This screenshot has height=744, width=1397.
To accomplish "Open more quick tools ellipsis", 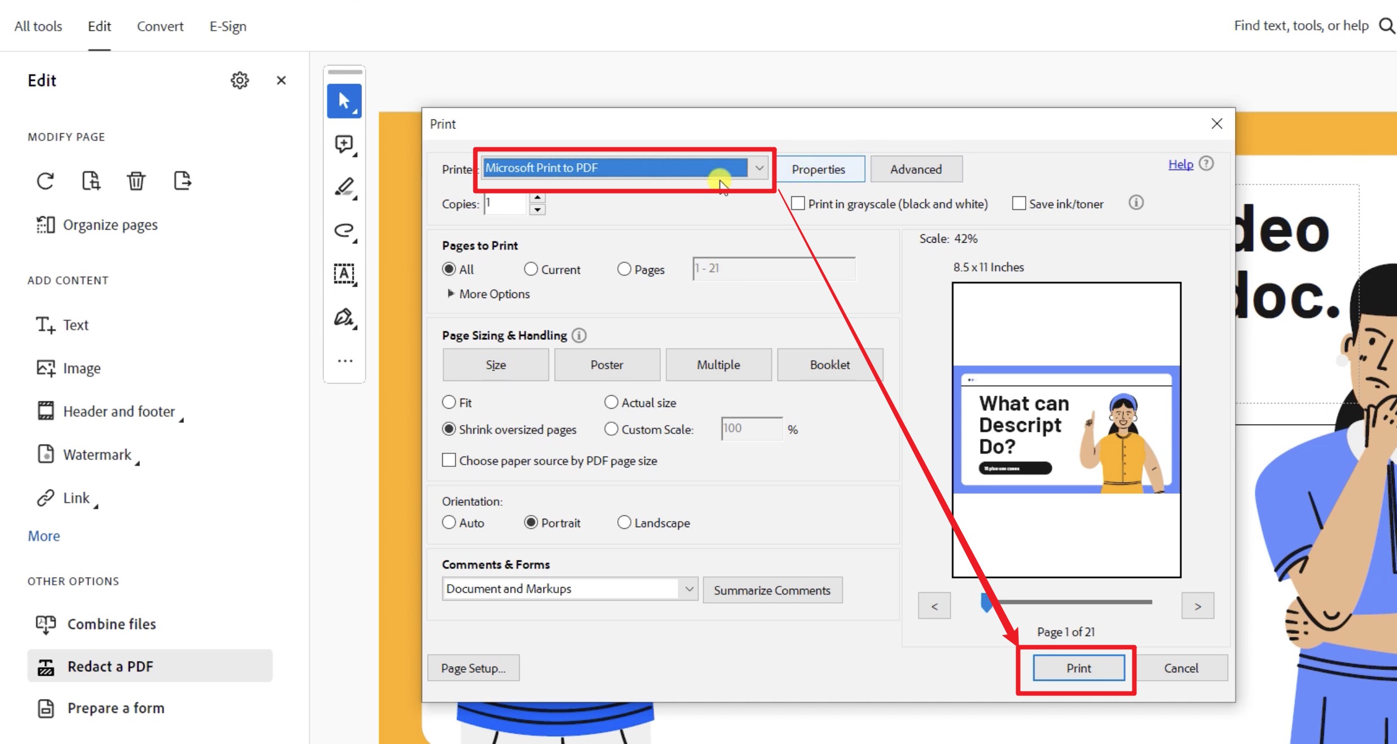I will (345, 361).
